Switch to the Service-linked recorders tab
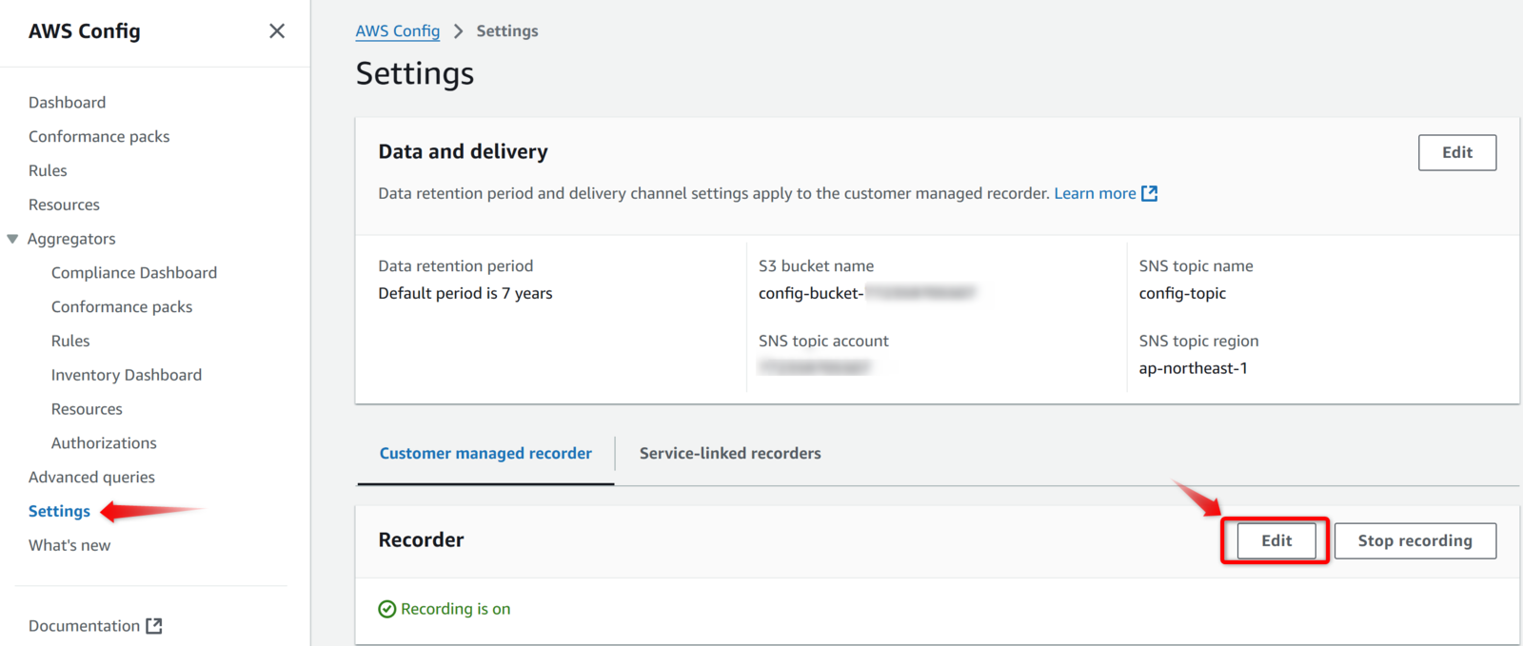1523x646 pixels. 730,454
